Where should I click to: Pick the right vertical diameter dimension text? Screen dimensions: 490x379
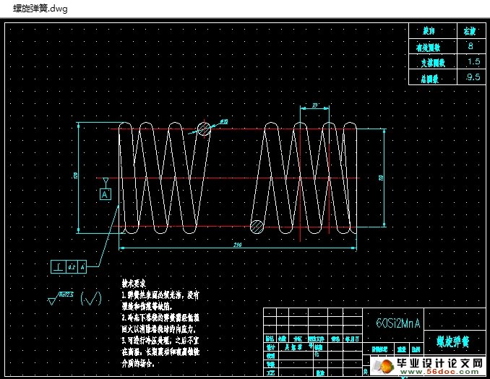(x=381, y=178)
